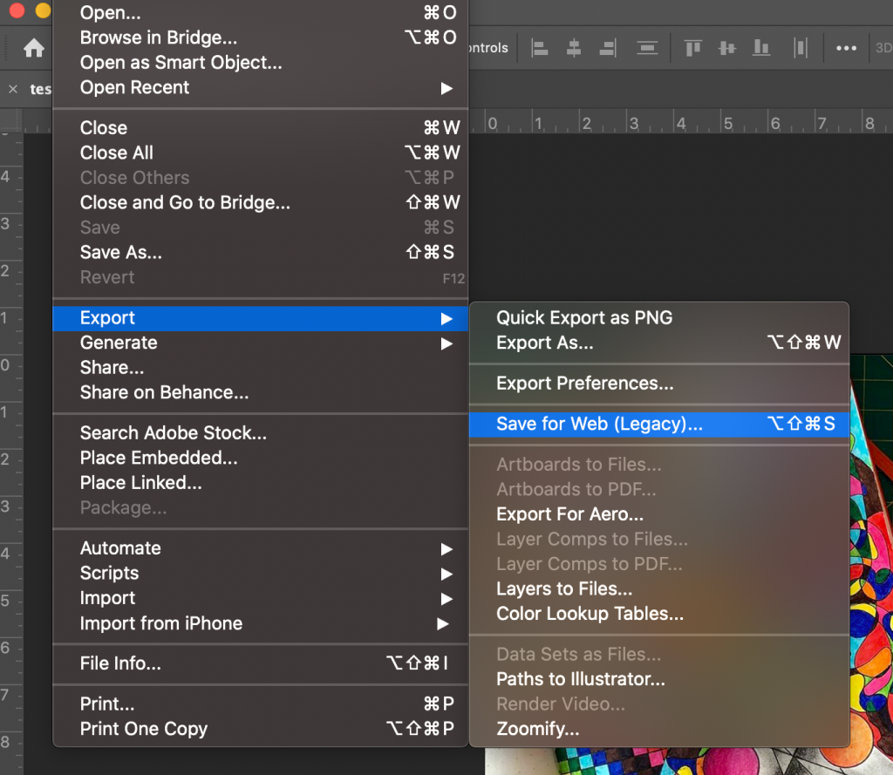Select the Align left edges icon

[539, 48]
